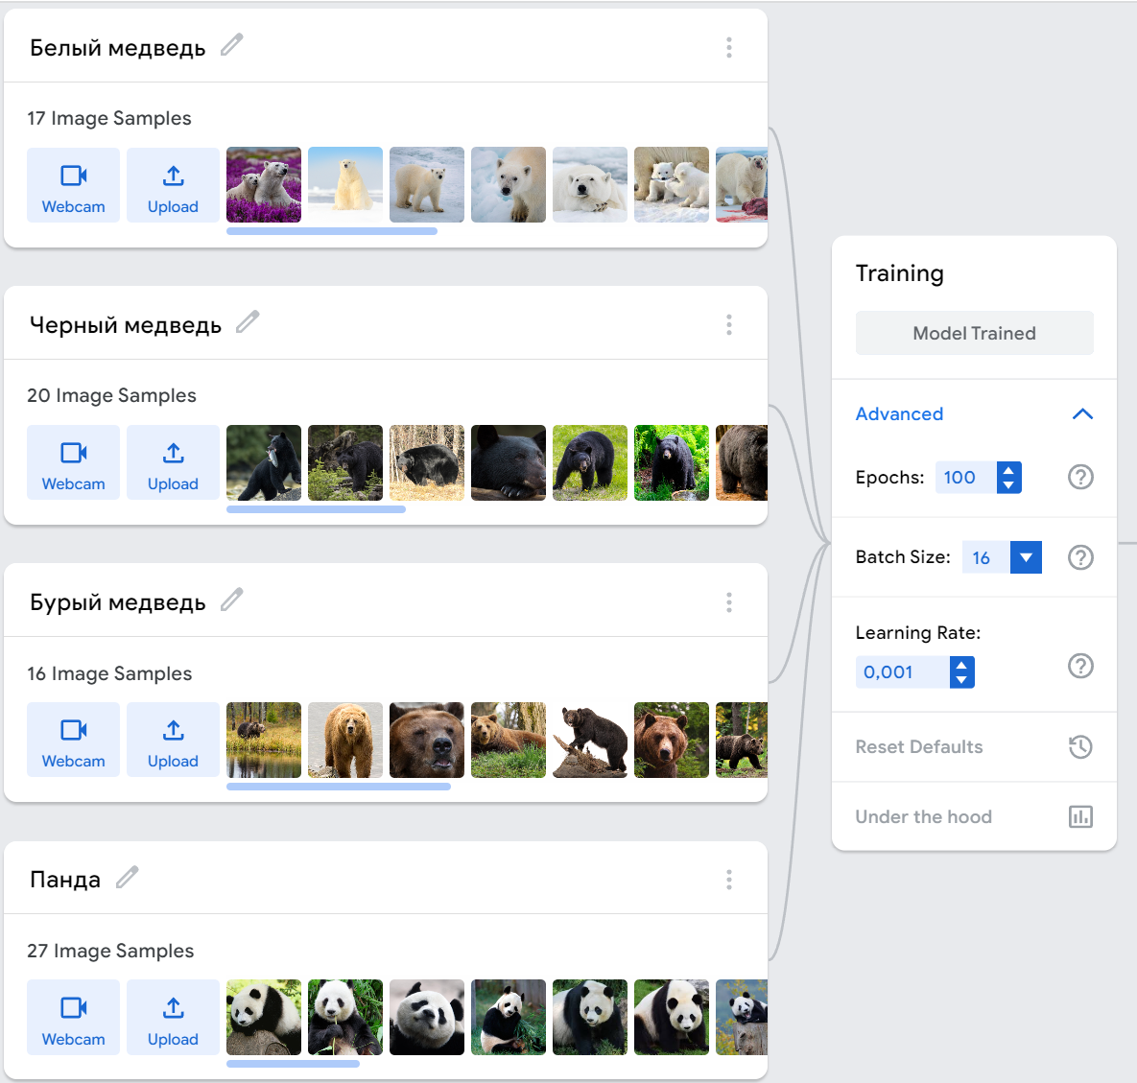Viewport: 1137px width, 1083px height.
Task: Click Upload in the Бурый медведь class
Action: (x=173, y=740)
